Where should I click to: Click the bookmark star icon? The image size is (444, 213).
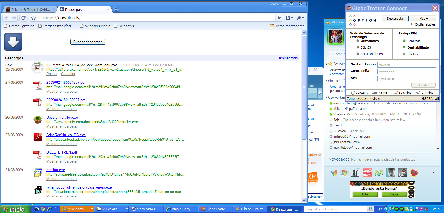click(x=33, y=18)
